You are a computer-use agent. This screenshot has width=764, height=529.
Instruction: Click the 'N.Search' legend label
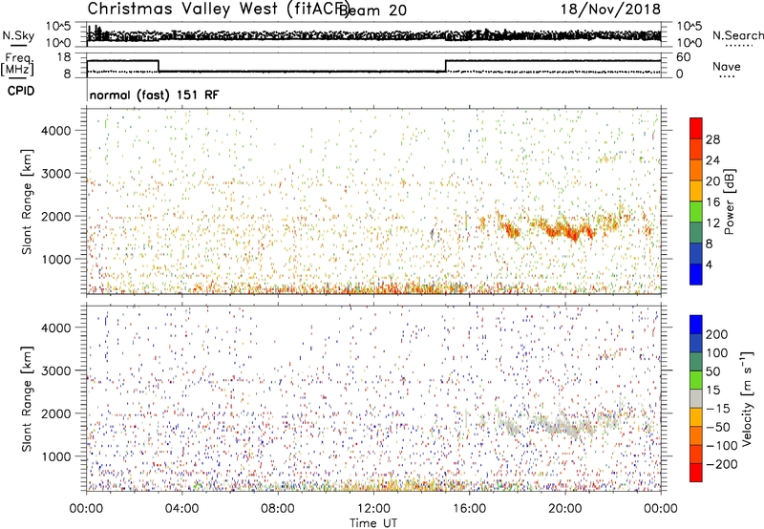pos(737,35)
